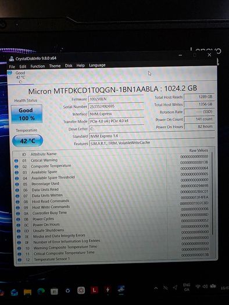Screen dimensions: 229x305
Task: Show hidden system tray icons chevron
Action: (156, 288)
